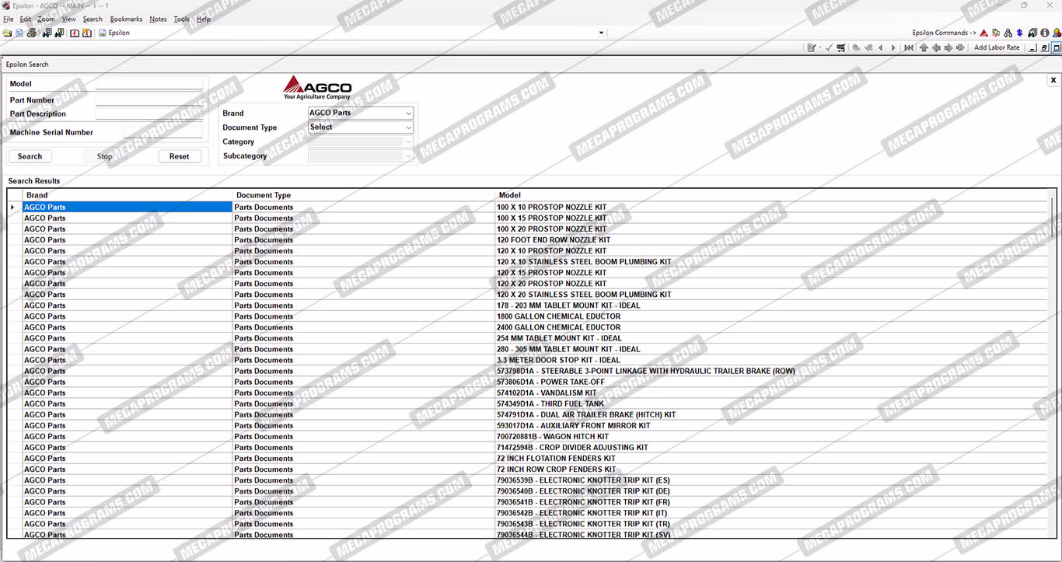Click the shopping cart toolbar icon

(x=840, y=47)
